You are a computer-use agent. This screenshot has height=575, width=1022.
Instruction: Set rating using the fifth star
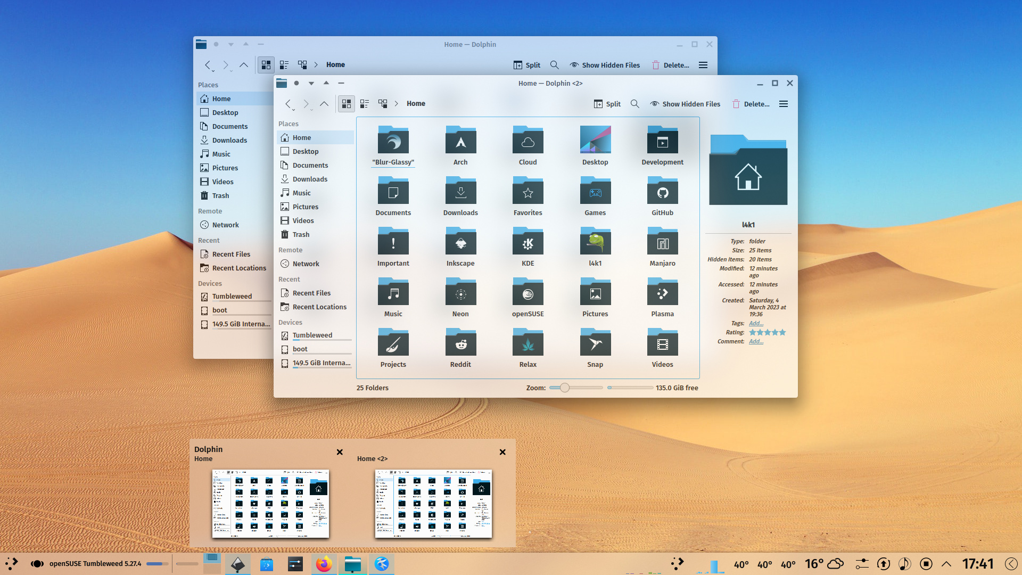pyautogui.click(x=782, y=332)
